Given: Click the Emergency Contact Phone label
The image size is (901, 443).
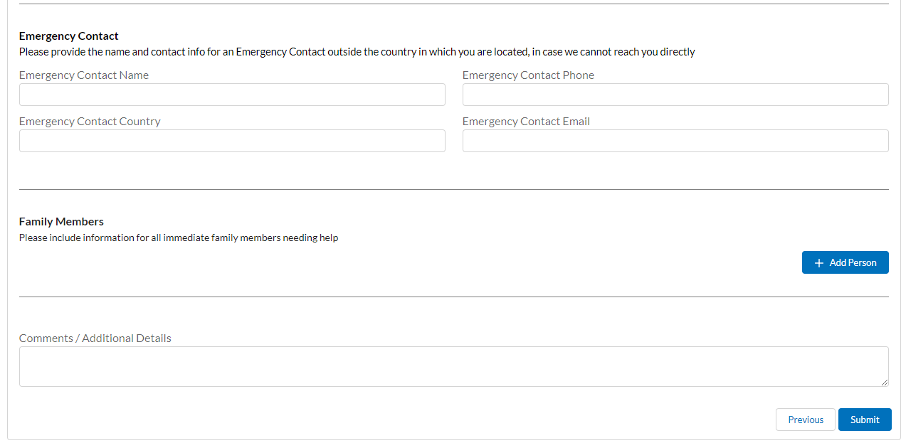Looking at the screenshot, I should [x=528, y=75].
